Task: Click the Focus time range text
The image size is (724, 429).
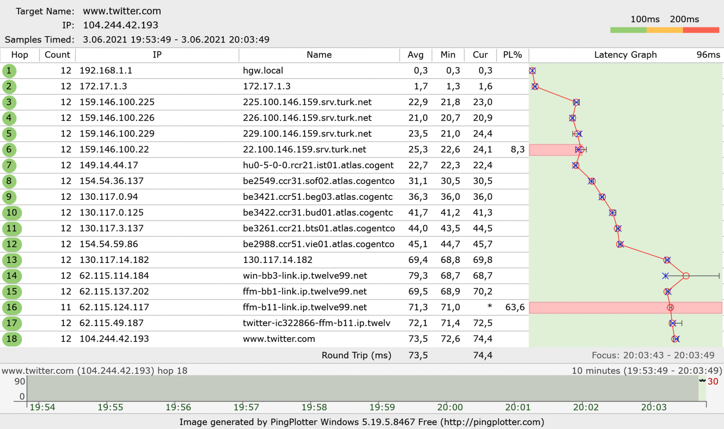Action: pos(653,355)
